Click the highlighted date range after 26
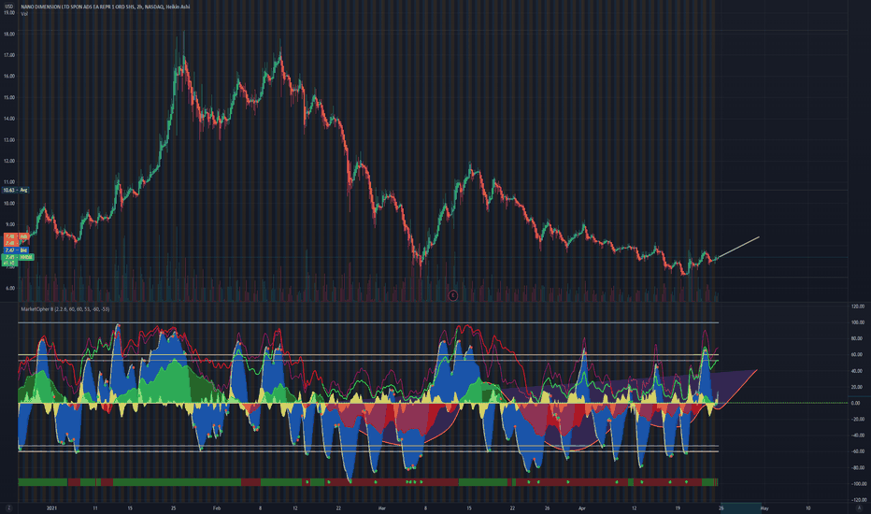Image resolution: width=871 pixels, height=514 pixels. [x=741, y=507]
